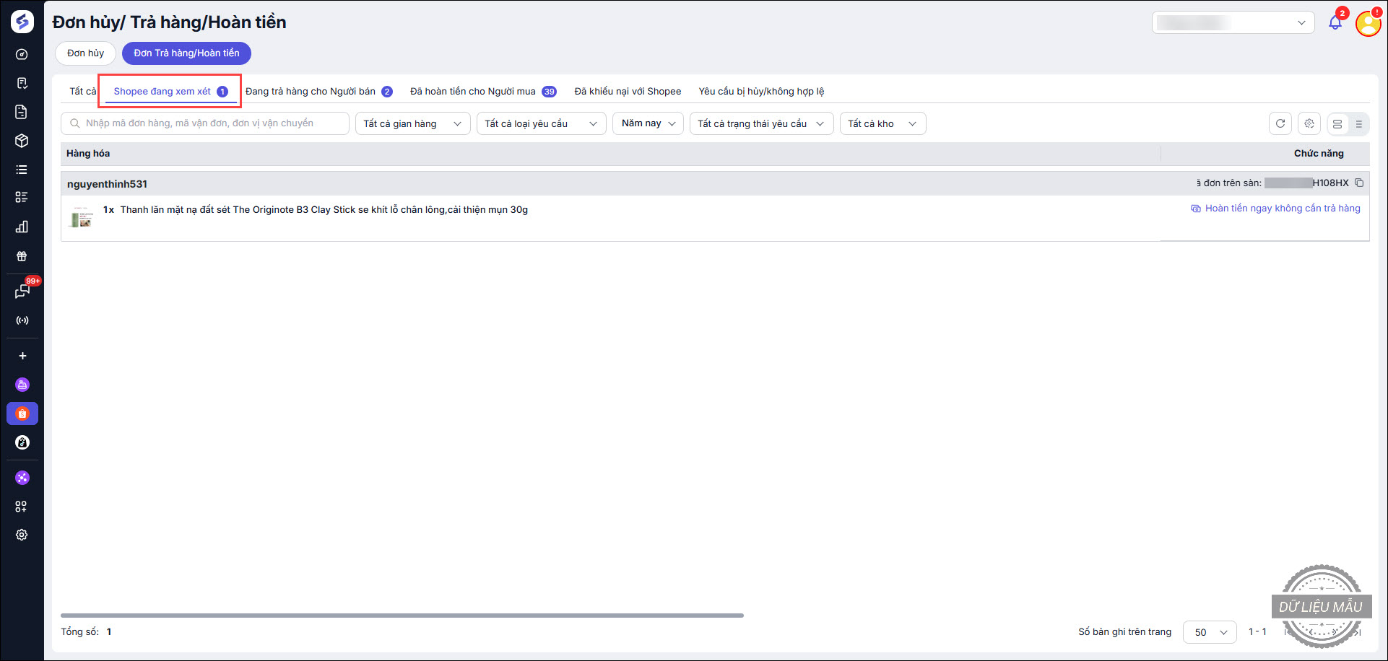Click buyer name "nguyenthinh531"

click(107, 184)
